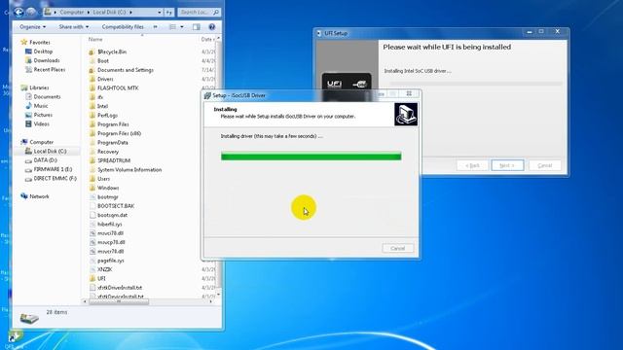This screenshot has width=623, height=350.
Task: Select DIRECT EMMC (F:) drive
Action: click(x=55, y=178)
